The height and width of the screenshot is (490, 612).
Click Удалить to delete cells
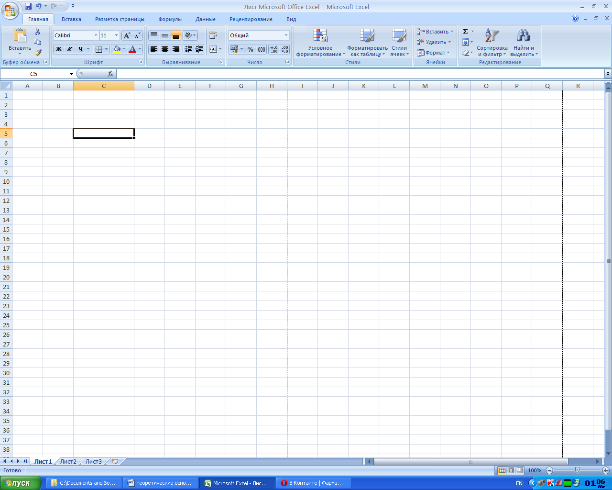point(434,42)
